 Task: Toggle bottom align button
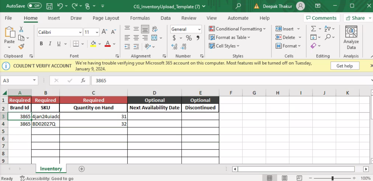click(145, 29)
